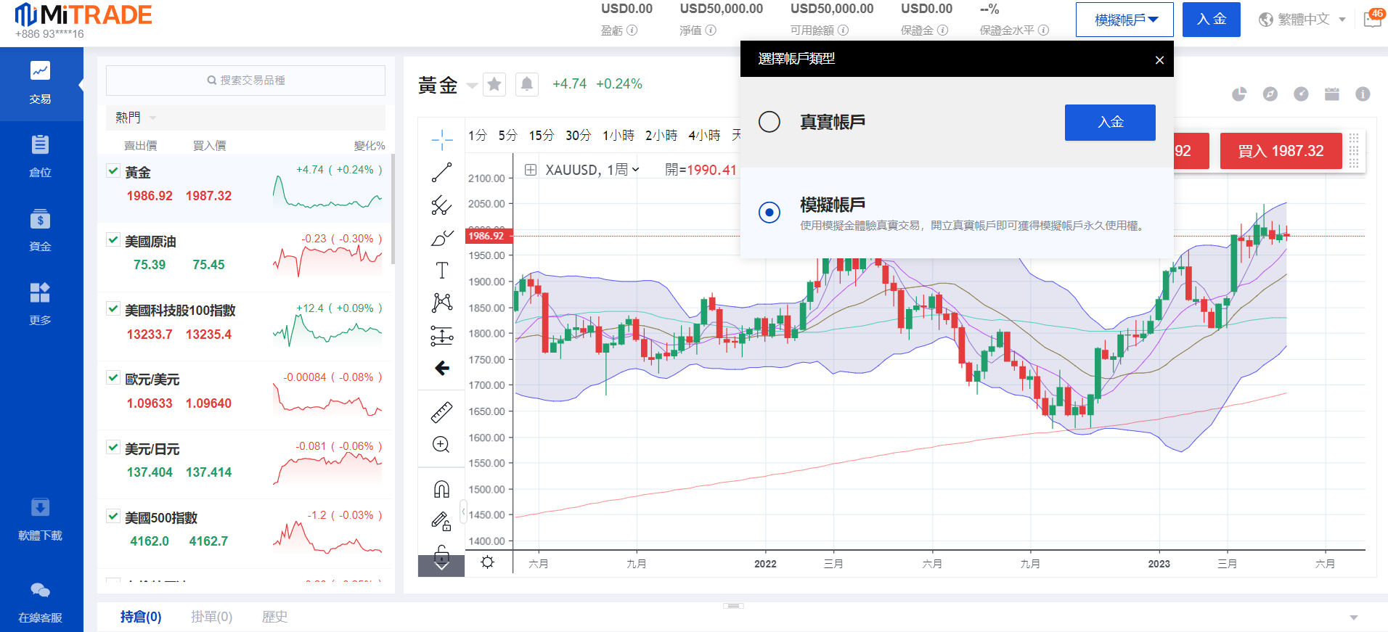The image size is (1388, 632).
Task: Toggle the 歐元/美元 checkbox
Action: (x=113, y=378)
